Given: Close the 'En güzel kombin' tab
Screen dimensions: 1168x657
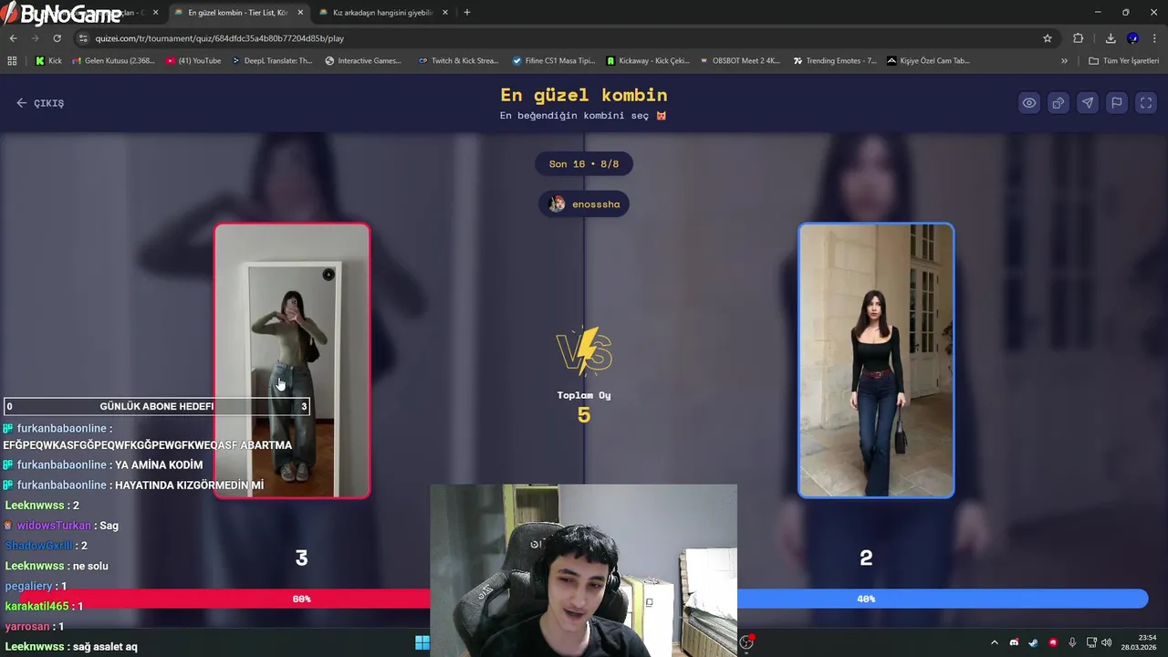Looking at the screenshot, I should point(300,13).
